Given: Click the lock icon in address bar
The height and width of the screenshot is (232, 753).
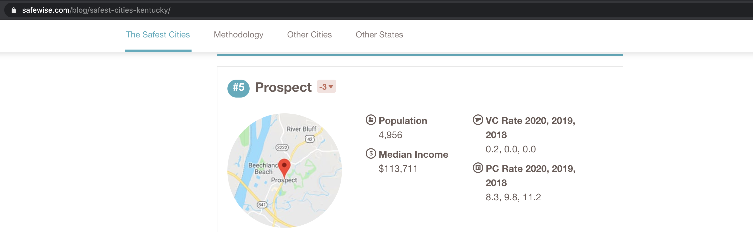Looking at the screenshot, I should pyautogui.click(x=13, y=10).
